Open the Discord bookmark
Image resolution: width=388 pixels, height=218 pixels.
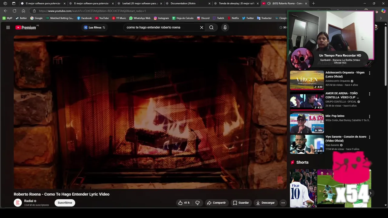203,18
